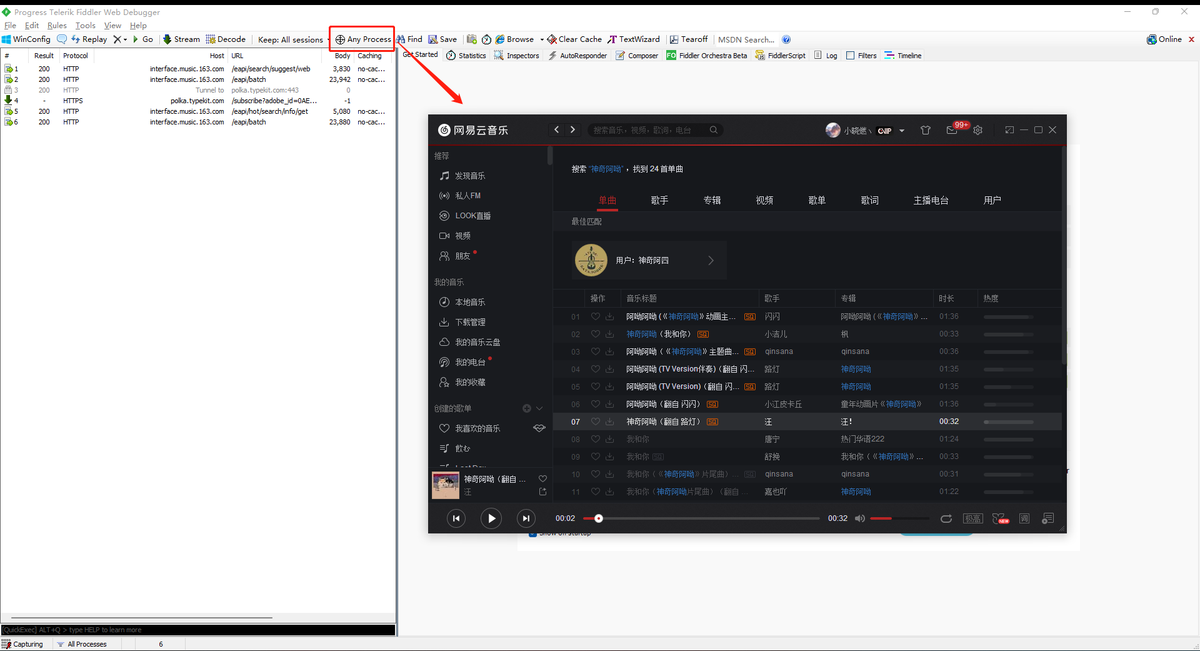This screenshot has height=651, width=1200.
Task: Open the playlist queue icon in player bar
Action: click(x=1048, y=518)
